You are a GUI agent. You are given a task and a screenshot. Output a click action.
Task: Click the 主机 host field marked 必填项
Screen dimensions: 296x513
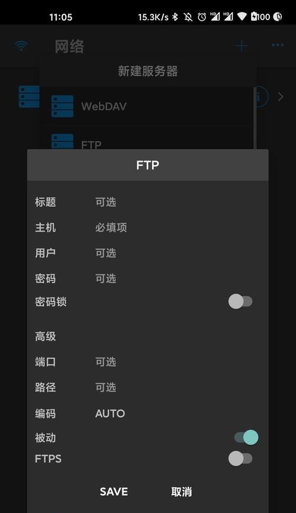(x=176, y=227)
